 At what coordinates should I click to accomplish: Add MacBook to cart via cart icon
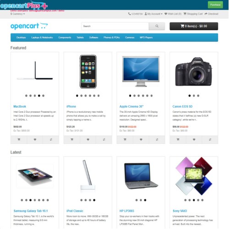point(19,140)
